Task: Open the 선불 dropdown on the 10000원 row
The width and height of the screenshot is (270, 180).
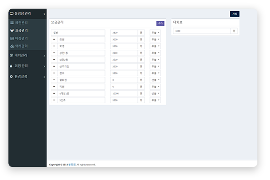Action: (155, 94)
